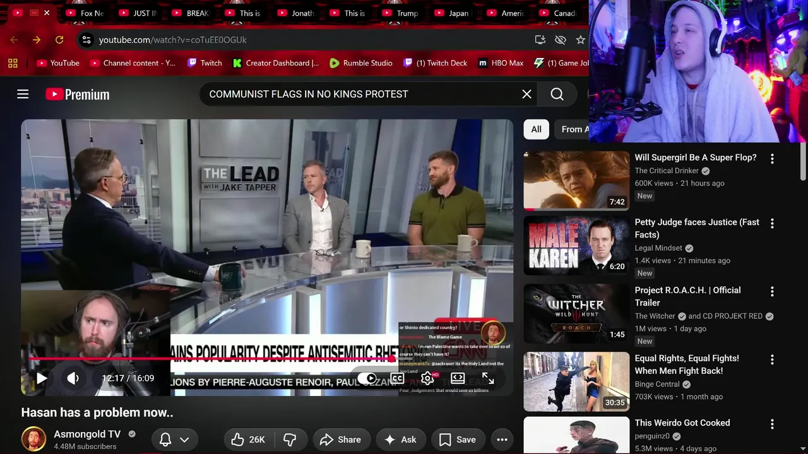Reload the page
Image resolution: width=808 pixels, height=454 pixels.
[x=59, y=40]
